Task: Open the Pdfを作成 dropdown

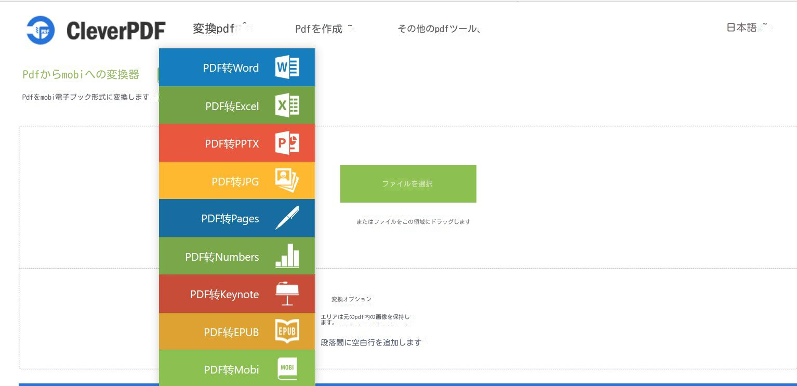Action: [324, 29]
